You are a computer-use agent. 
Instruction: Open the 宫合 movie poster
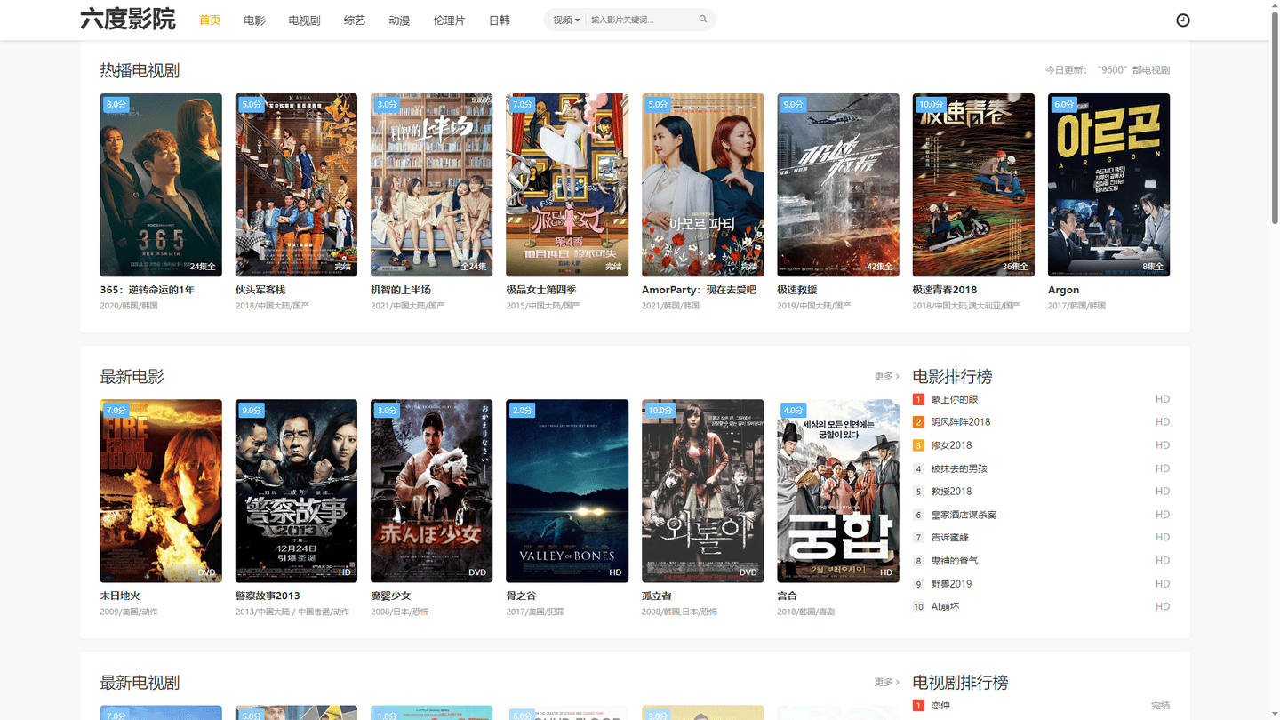[x=838, y=491]
